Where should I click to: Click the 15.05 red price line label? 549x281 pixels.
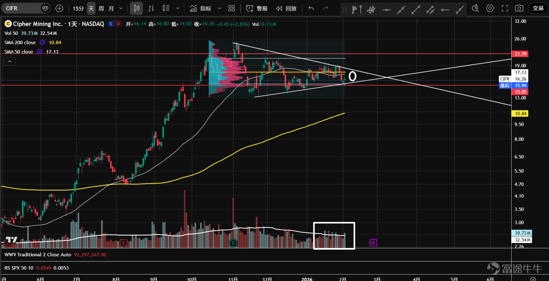pyautogui.click(x=520, y=92)
